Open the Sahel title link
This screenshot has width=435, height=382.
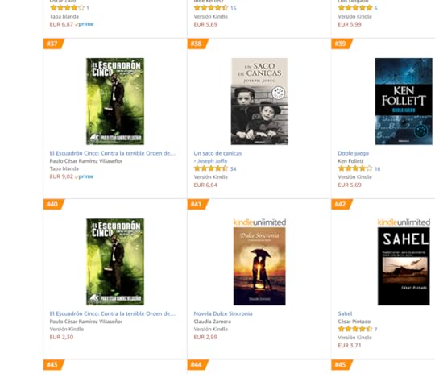click(345, 313)
